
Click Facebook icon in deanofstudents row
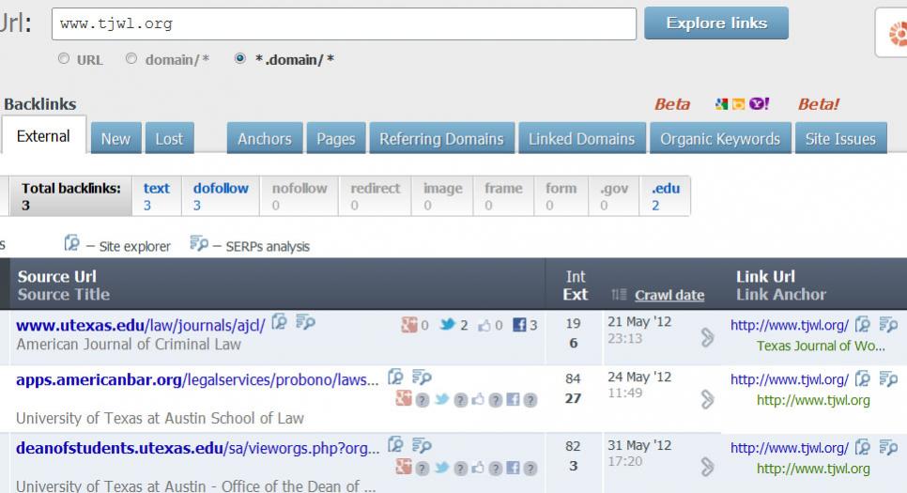(513, 467)
